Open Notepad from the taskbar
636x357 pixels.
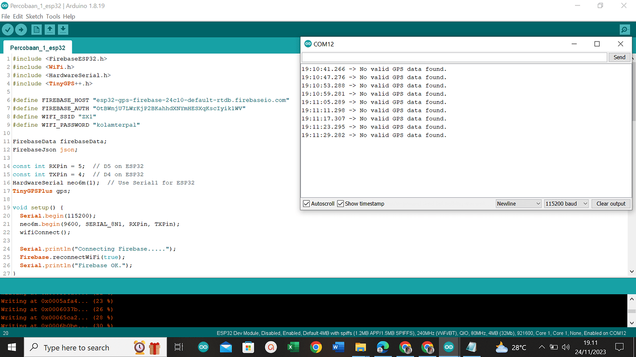(471, 347)
